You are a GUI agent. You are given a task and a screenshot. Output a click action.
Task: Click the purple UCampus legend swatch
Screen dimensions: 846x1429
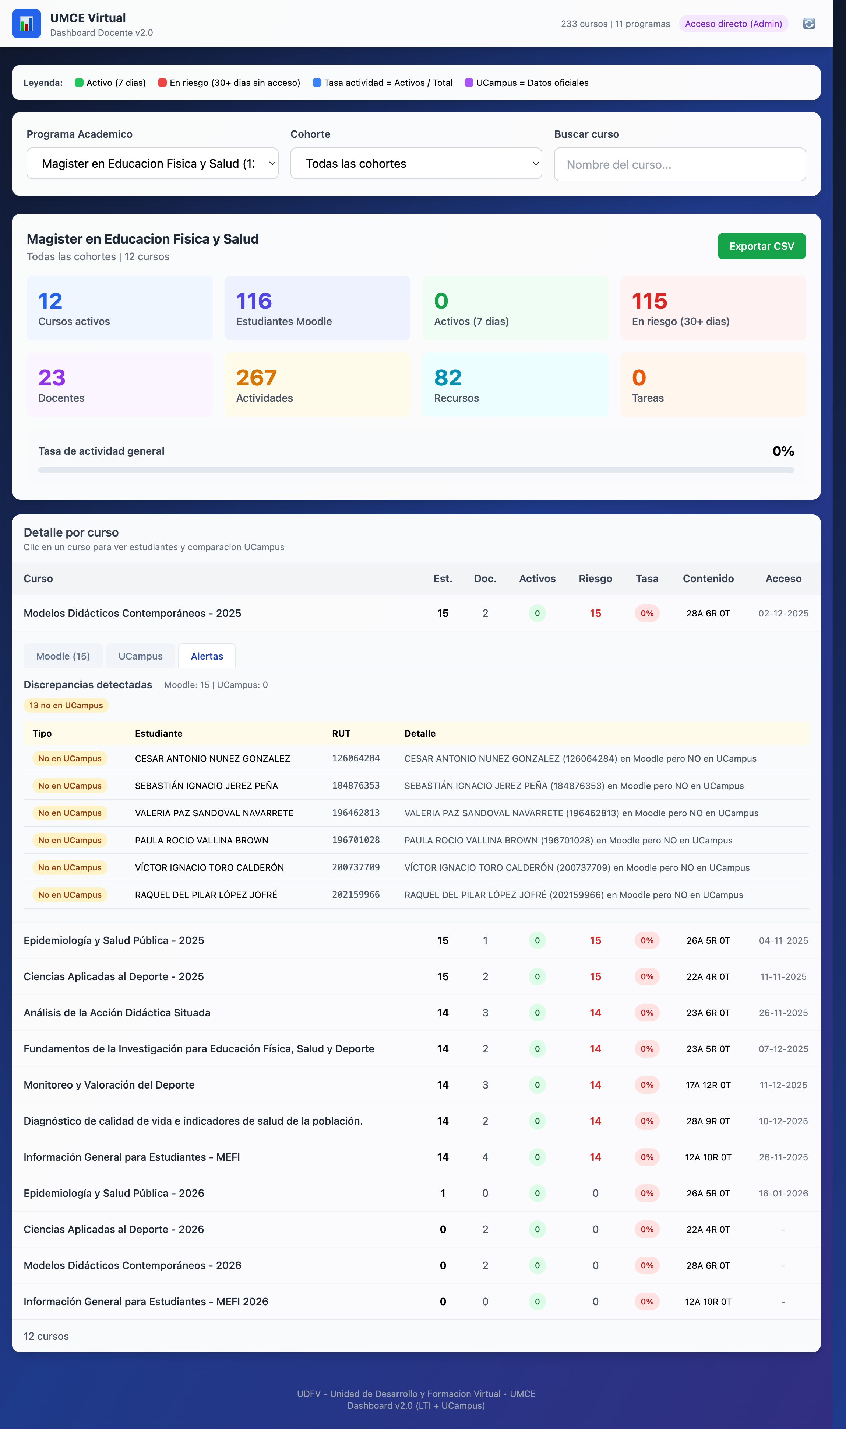click(469, 83)
